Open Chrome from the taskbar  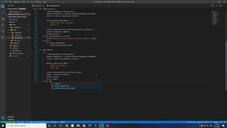67,126
